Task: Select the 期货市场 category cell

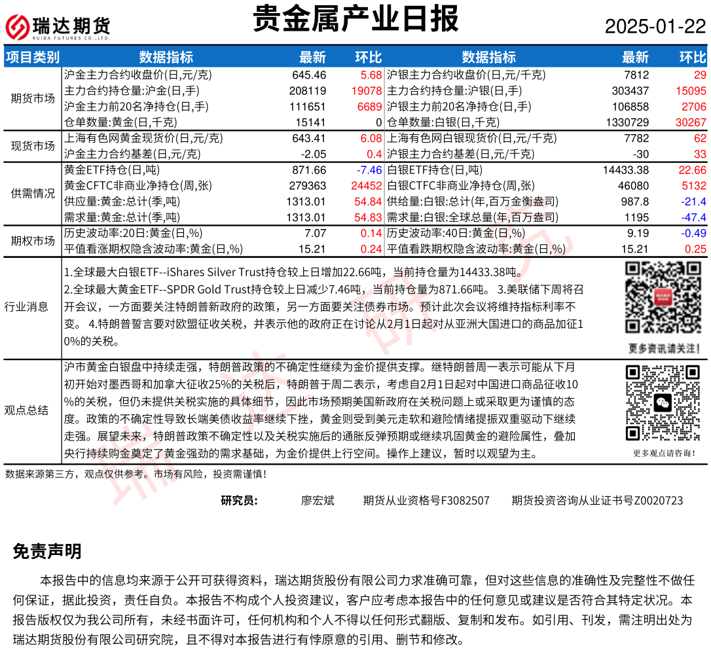Action: coord(32,98)
